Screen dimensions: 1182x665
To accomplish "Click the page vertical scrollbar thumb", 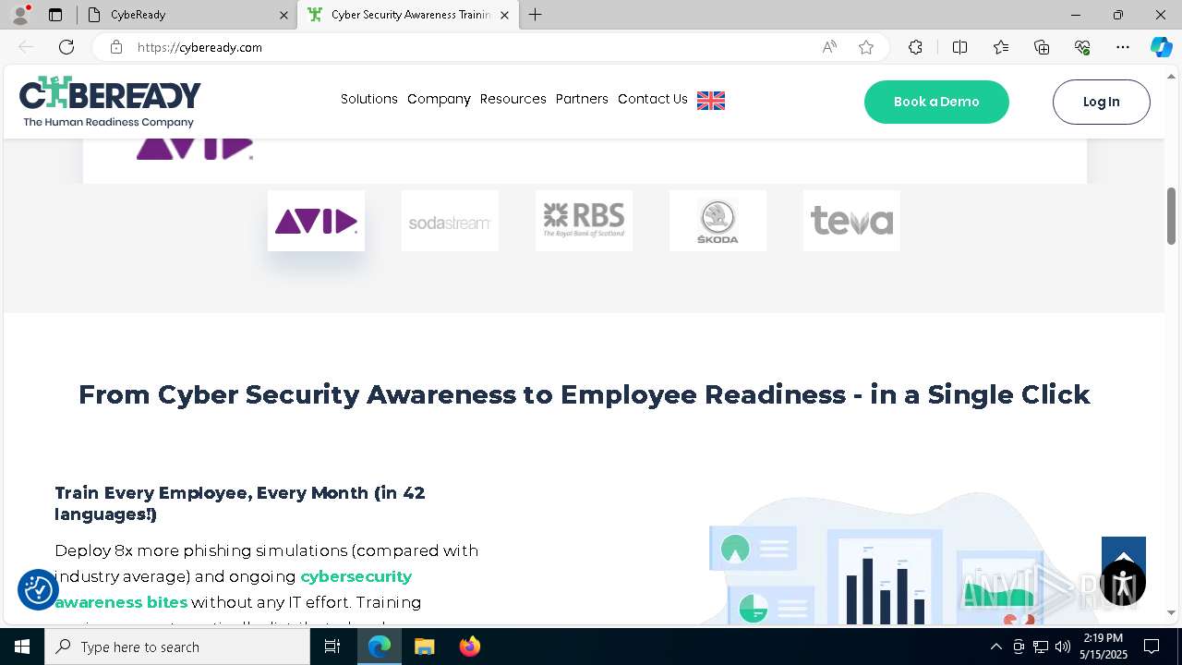I will point(1172,216).
